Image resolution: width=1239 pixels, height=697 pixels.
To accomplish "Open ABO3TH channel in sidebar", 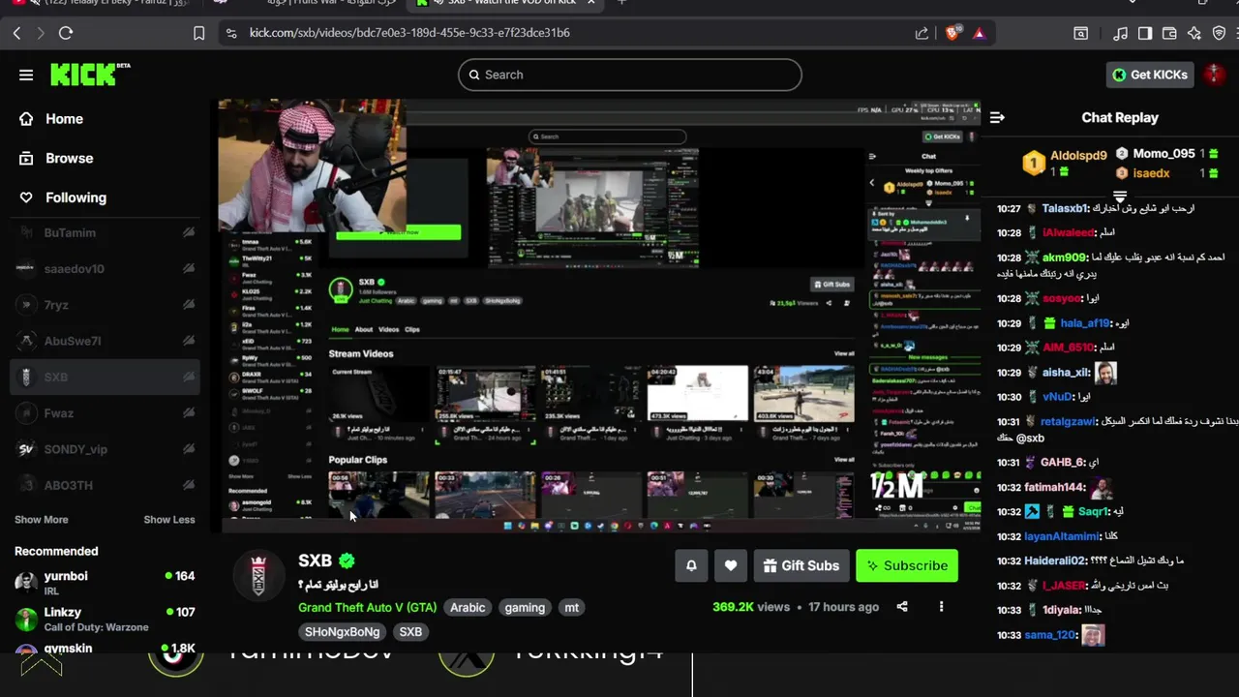I will point(105,485).
